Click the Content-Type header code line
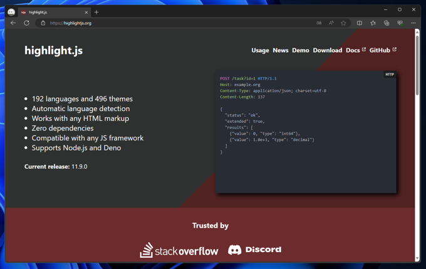This screenshot has height=269, width=426. (273, 91)
